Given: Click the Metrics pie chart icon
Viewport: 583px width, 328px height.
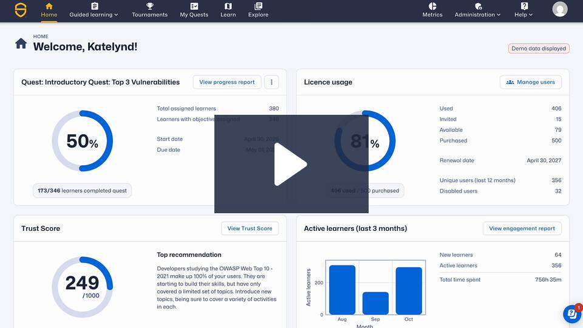Looking at the screenshot, I should 432,6.
